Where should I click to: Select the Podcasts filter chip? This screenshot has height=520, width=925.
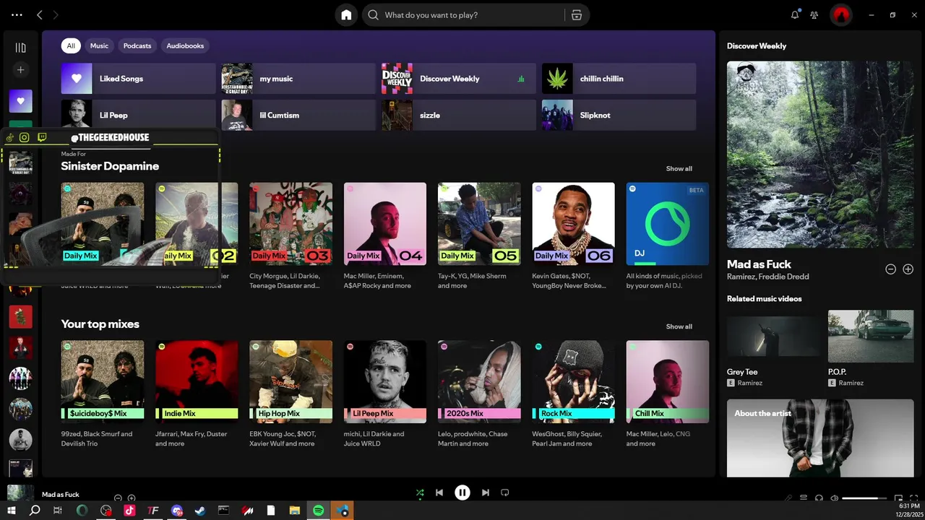pyautogui.click(x=137, y=45)
